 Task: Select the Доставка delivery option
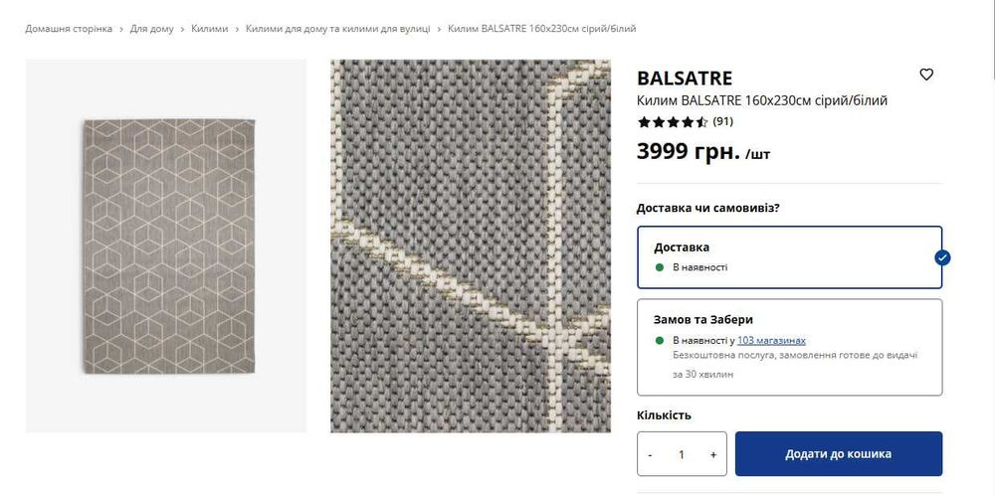(789, 257)
